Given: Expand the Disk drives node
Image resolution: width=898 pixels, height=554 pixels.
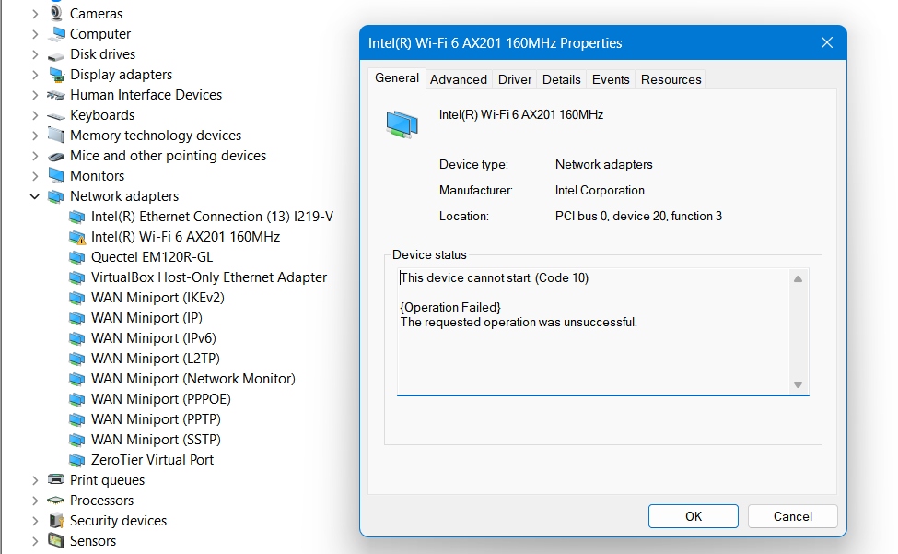Looking at the screenshot, I should pos(35,54).
